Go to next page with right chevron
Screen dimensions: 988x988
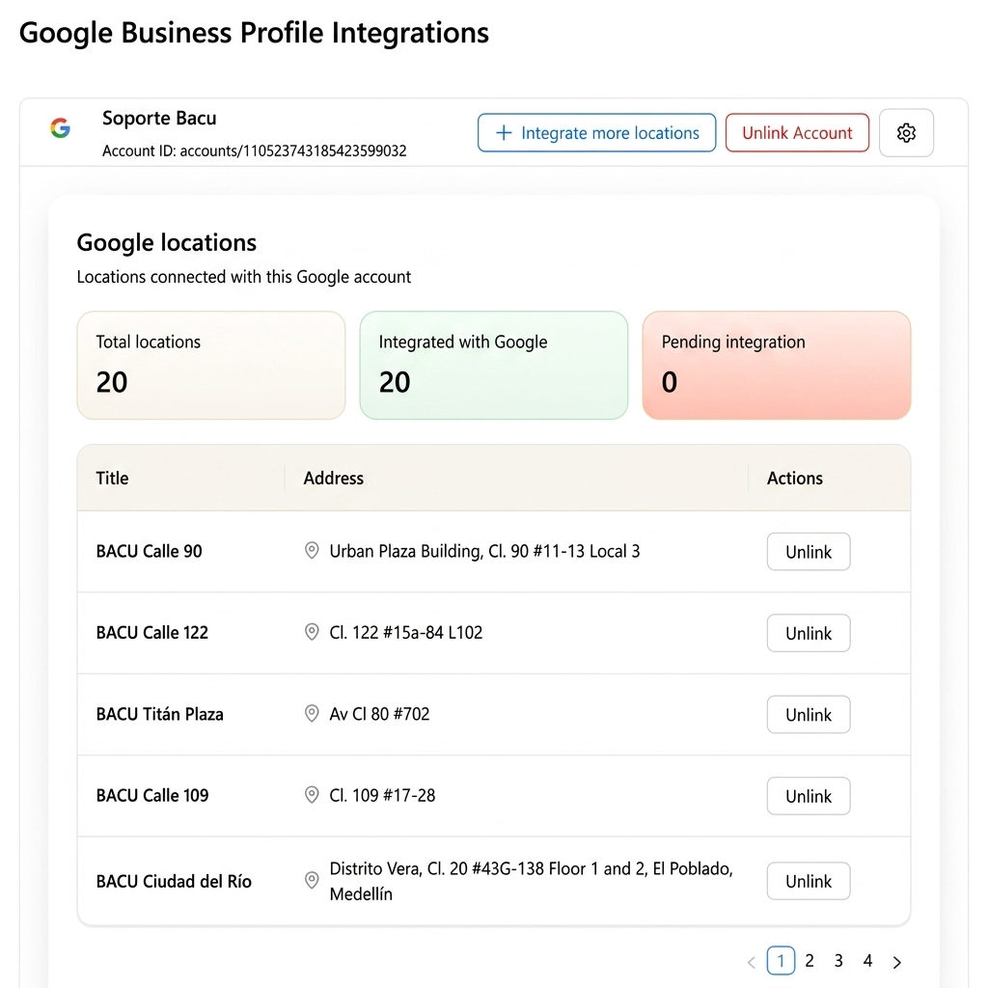(x=897, y=962)
